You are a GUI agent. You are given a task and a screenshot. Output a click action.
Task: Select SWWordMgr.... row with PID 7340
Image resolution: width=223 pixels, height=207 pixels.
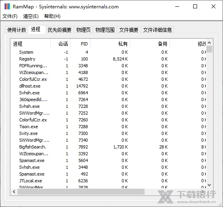108,140
